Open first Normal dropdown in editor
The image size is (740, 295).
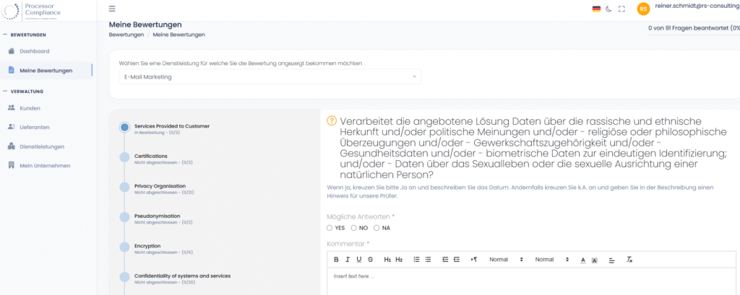[x=506, y=259]
